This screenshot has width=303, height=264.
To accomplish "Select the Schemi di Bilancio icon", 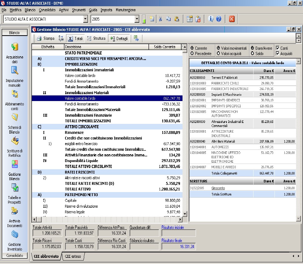I will point(15,118).
